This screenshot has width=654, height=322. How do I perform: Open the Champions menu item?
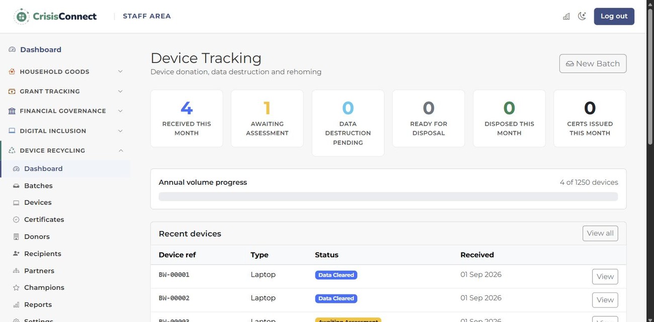coord(44,287)
